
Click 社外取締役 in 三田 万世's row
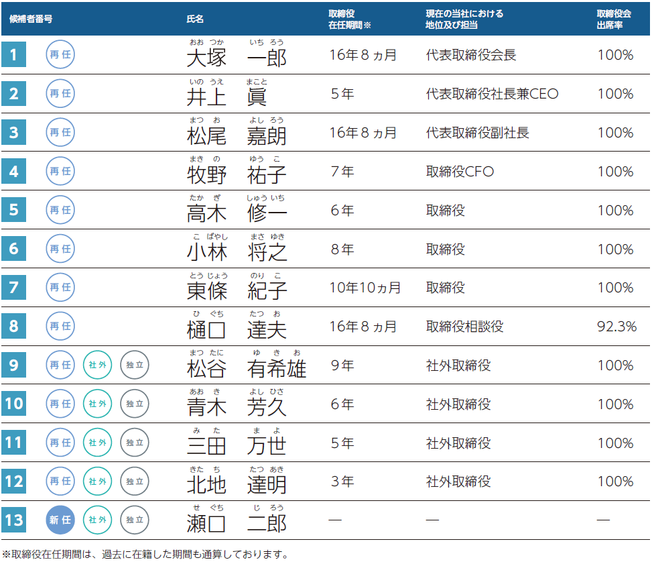458,443
